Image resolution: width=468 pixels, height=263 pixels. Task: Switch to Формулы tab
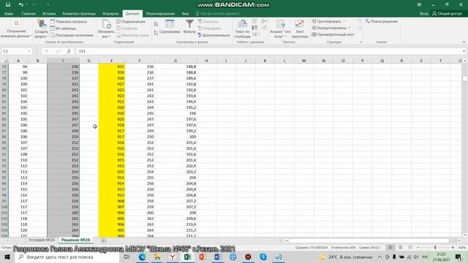coord(110,14)
